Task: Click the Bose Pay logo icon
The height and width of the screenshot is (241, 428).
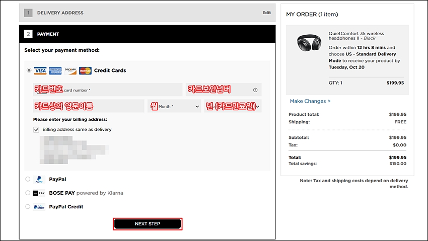Action: (39, 193)
